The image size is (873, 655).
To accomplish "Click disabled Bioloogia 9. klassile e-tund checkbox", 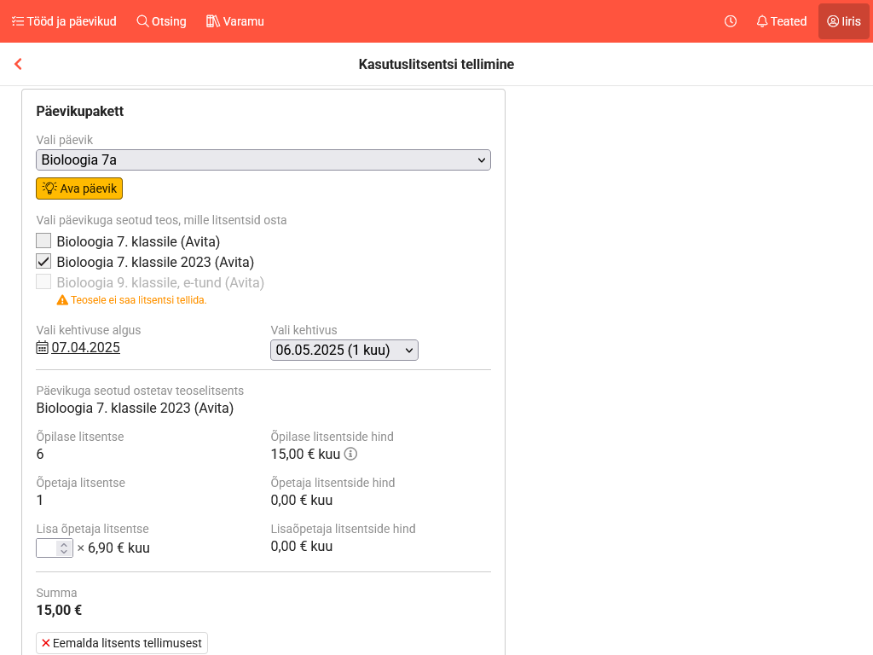I will 43,282.
